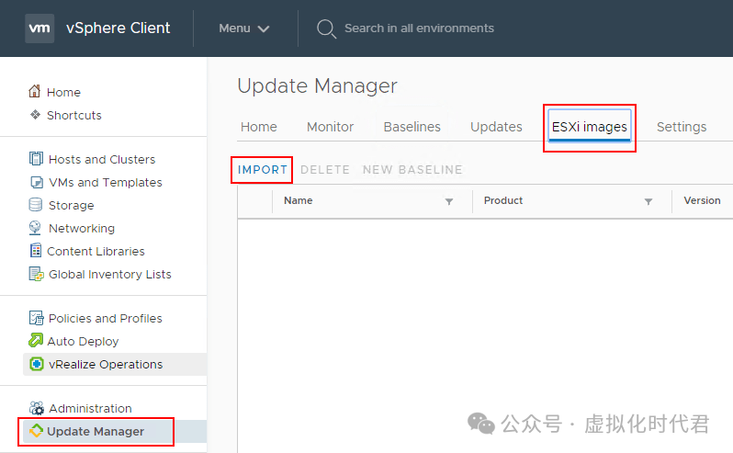Select the ESXi images tab

[x=590, y=127]
